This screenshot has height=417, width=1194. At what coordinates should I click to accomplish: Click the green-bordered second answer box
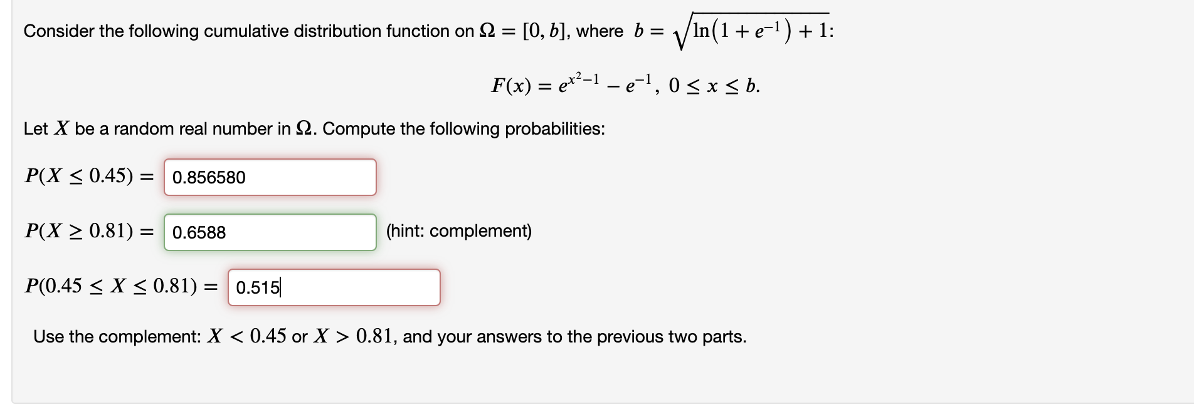[270, 232]
